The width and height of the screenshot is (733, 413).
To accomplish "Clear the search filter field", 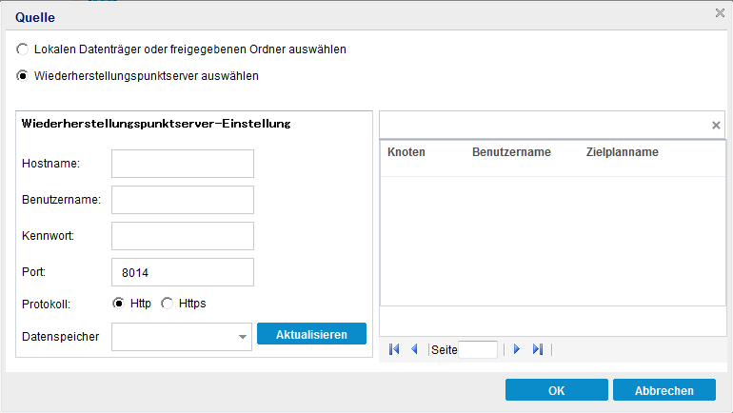I will coord(716,125).
